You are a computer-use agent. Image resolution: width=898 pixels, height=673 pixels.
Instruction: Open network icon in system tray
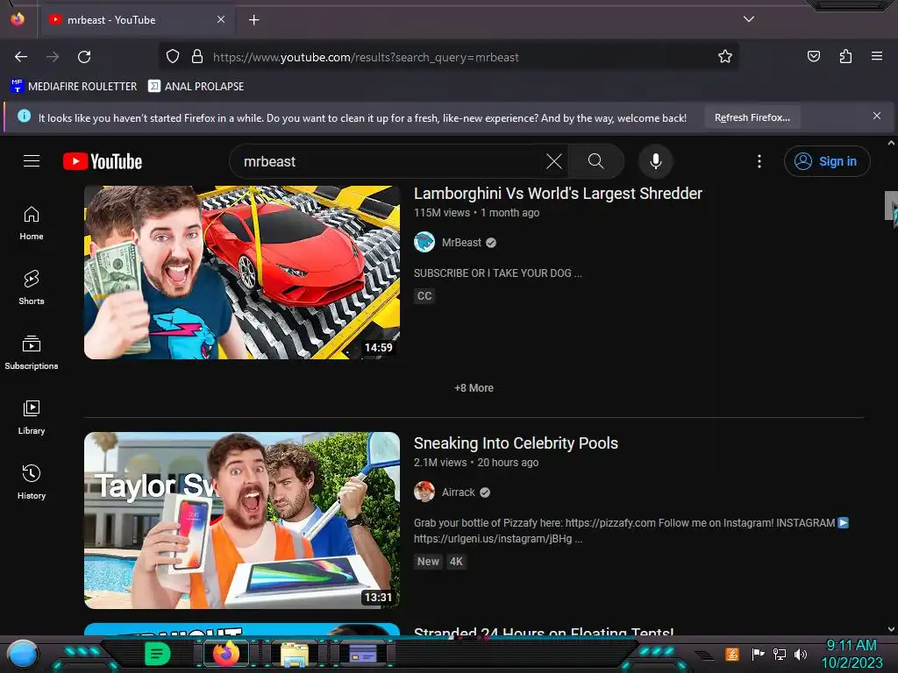click(x=779, y=654)
